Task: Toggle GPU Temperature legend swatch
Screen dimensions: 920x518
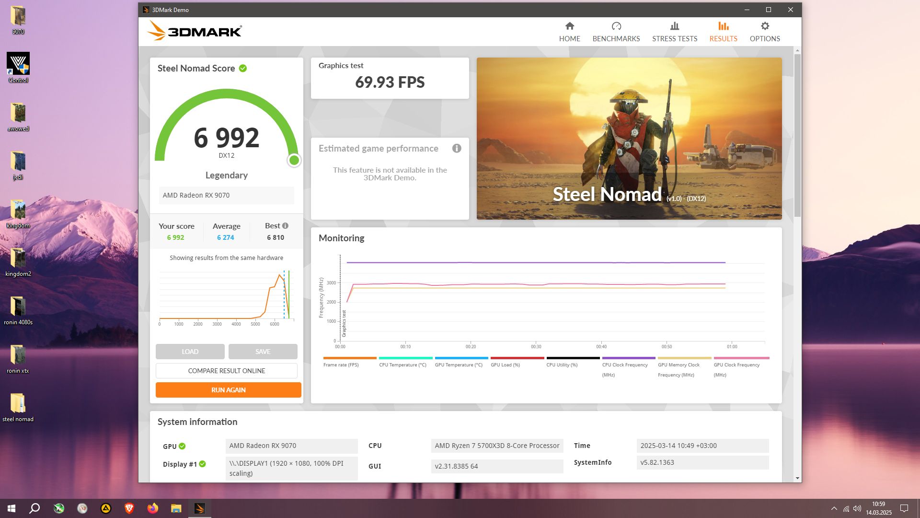Action: point(461,358)
